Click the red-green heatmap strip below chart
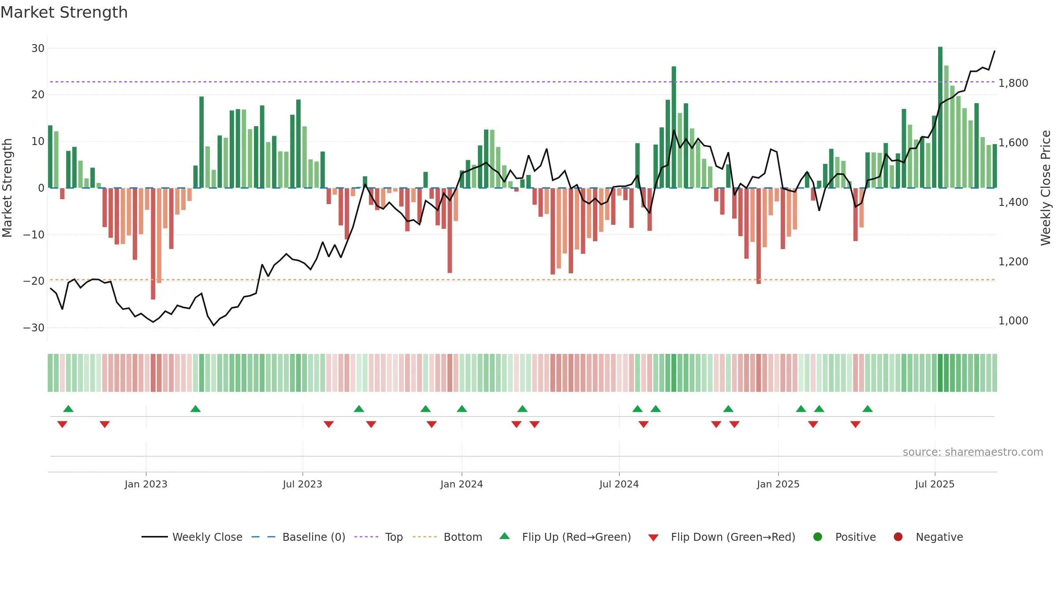 tap(522, 373)
